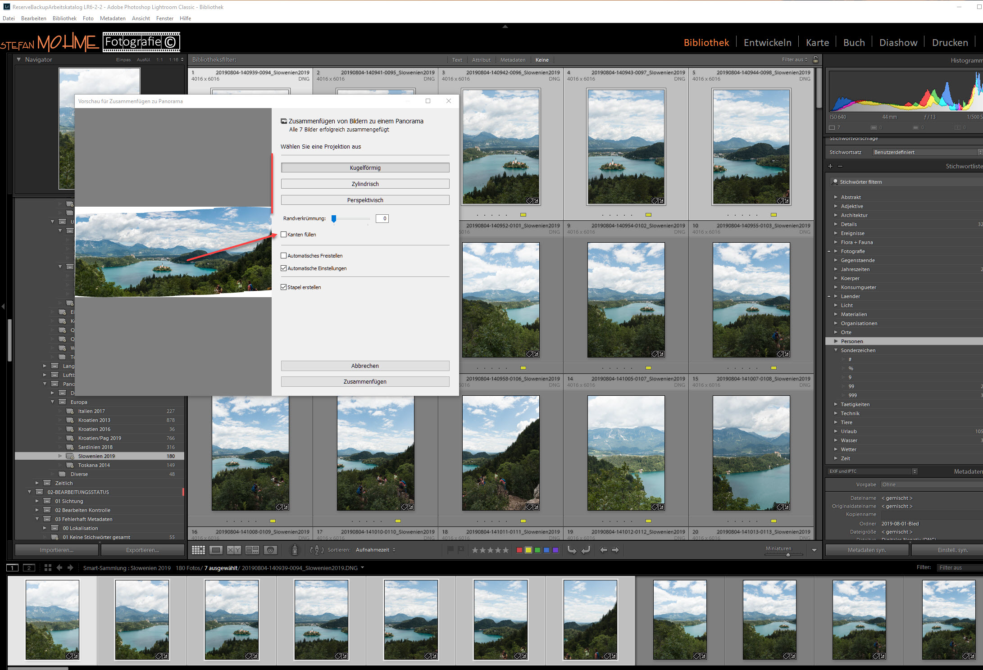
Task: Click Abbrechen button
Action: (x=365, y=366)
